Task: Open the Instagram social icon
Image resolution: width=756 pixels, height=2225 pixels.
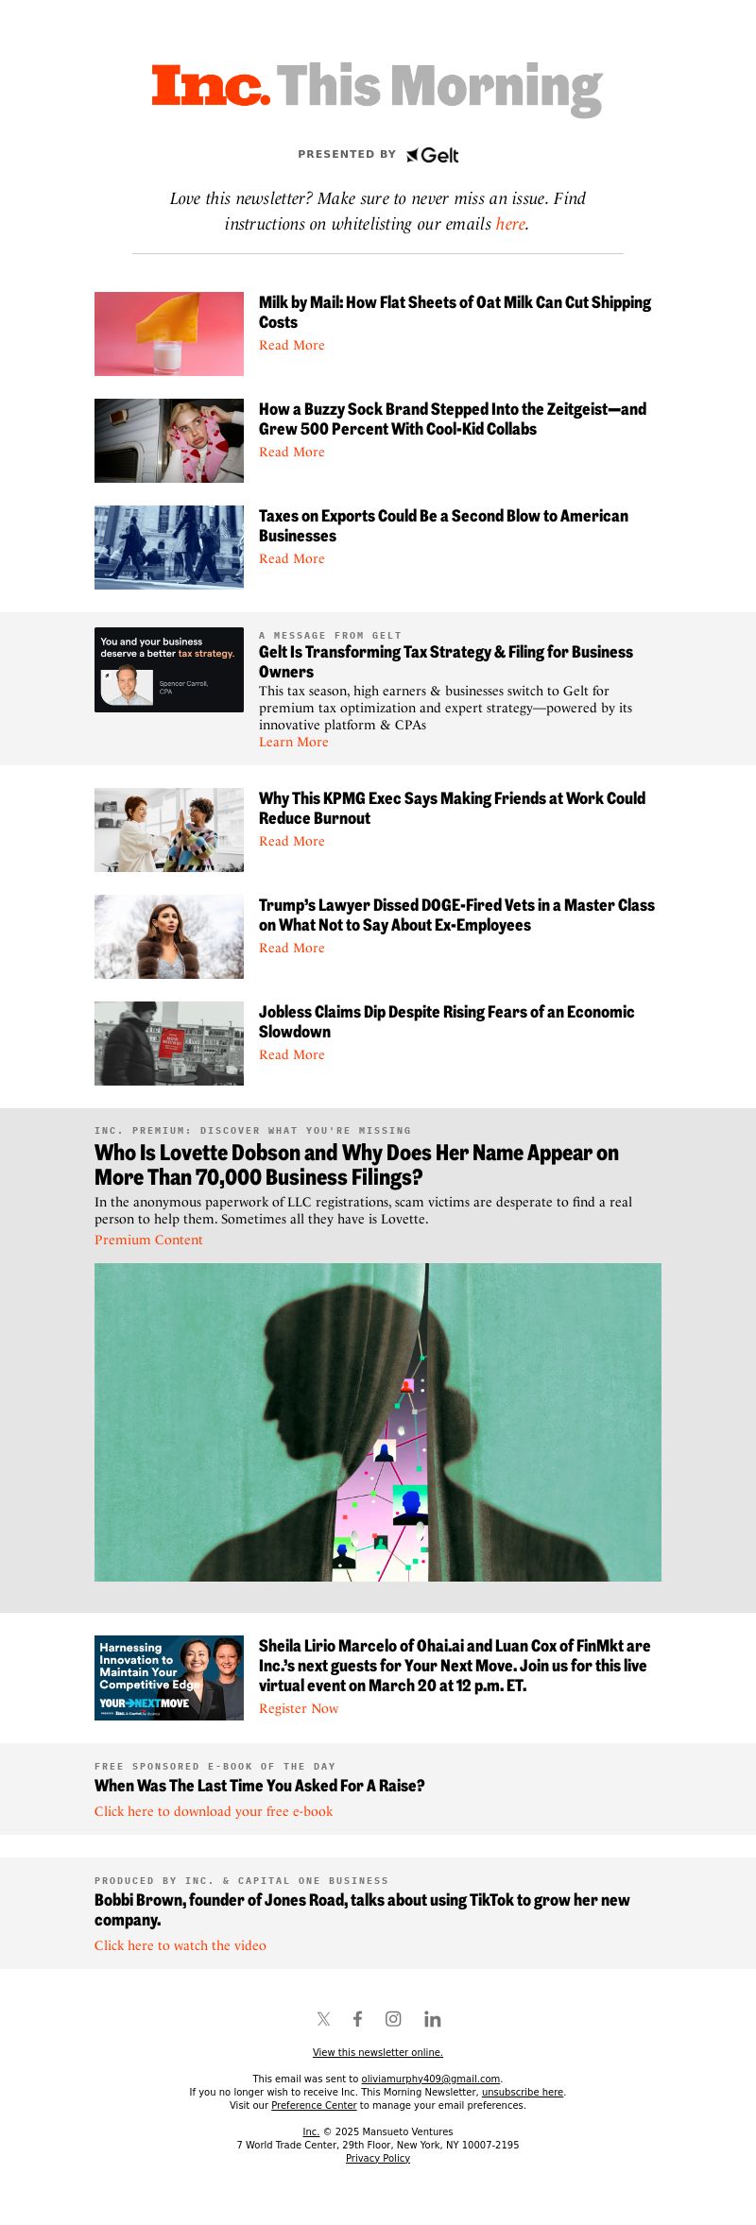Action: tap(393, 2019)
